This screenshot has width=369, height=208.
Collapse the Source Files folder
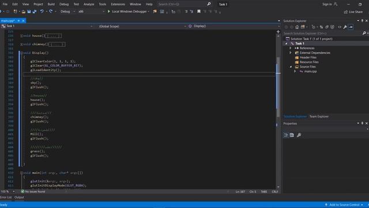[x=291, y=67]
